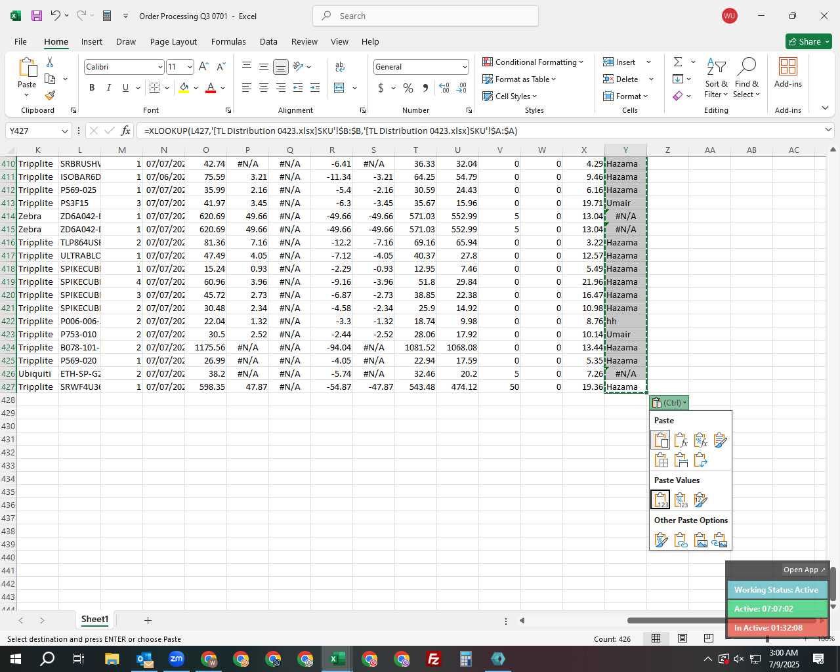
Task: Click the Undo arrow icon
Action: click(56, 16)
